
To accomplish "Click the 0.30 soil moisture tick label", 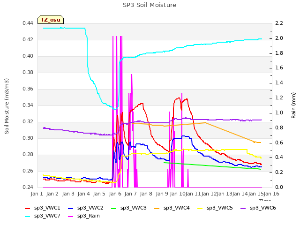I will (x=28, y=138).
